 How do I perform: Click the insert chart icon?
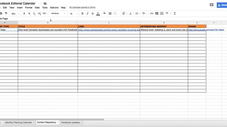[x=162, y=13]
